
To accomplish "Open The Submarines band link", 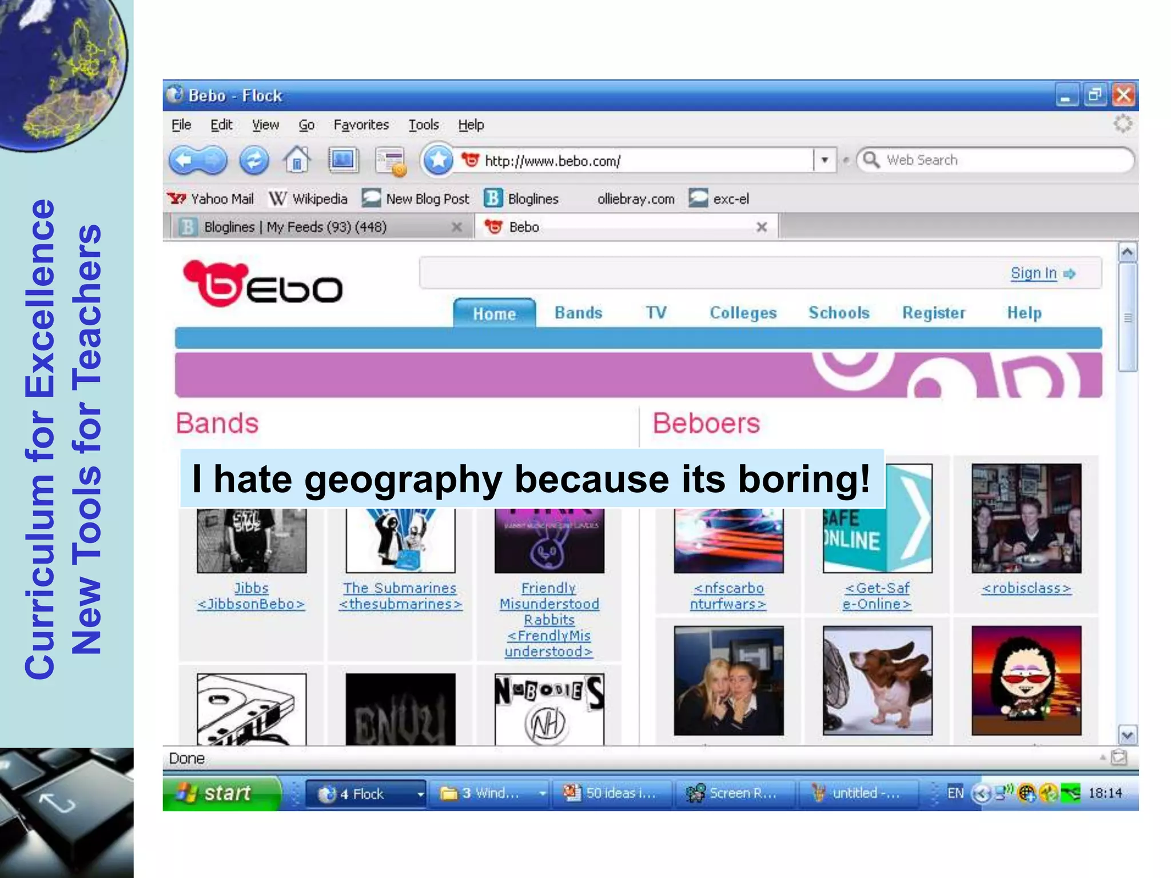I will 400,596.
